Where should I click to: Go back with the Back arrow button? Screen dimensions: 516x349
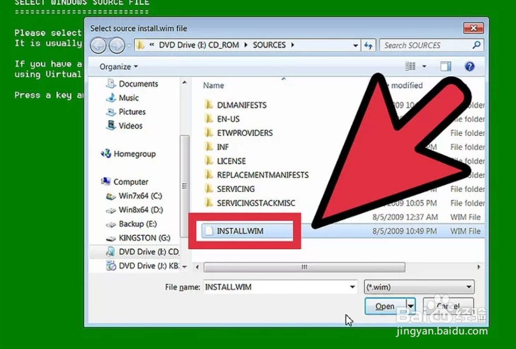[98, 45]
